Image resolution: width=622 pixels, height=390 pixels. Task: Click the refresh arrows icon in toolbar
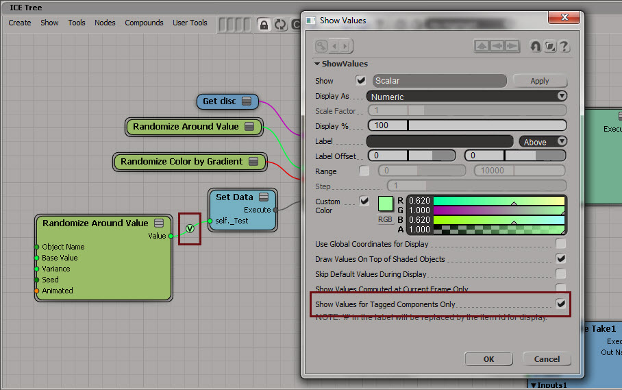(280, 24)
